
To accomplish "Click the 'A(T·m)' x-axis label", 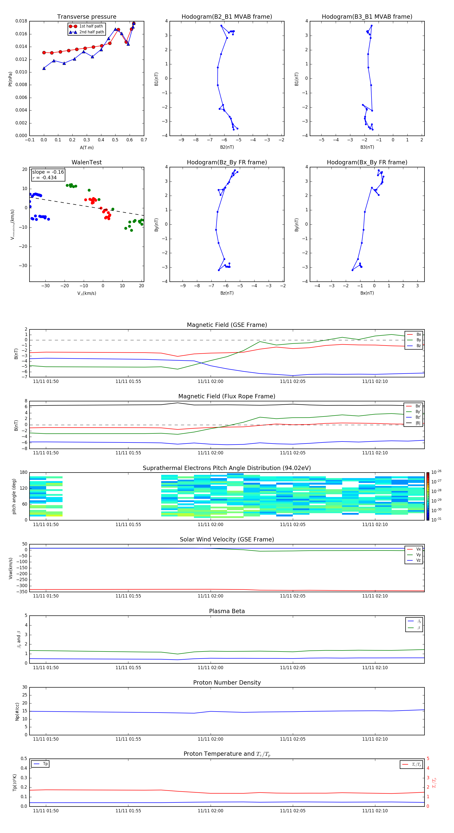I will [x=87, y=148].
